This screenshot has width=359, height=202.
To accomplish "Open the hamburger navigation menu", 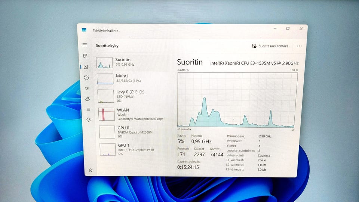I will pyautogui.click(x=85, y=45).
